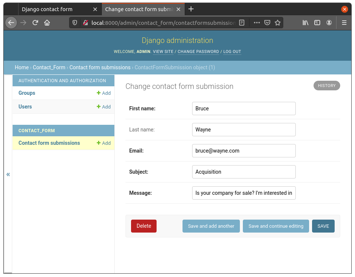
Task: Click Save and continue editing
Action: 276,226
